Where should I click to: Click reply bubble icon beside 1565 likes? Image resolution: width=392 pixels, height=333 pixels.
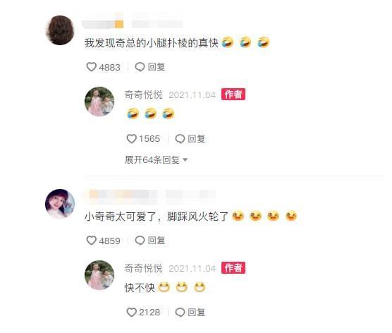pos(180,138)
